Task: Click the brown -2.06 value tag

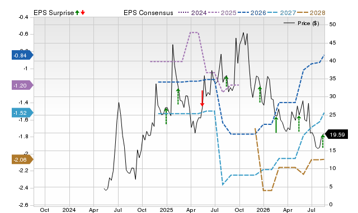Action: 22,159
